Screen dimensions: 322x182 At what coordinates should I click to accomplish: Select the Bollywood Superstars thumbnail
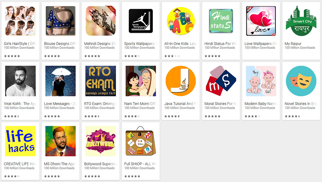(101, 141)
